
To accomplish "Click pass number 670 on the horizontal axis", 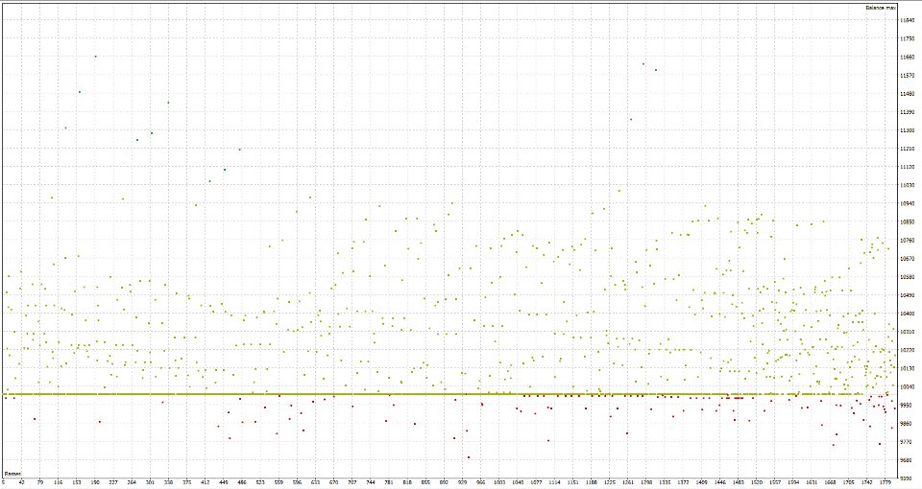I will [x=333, y=482].
